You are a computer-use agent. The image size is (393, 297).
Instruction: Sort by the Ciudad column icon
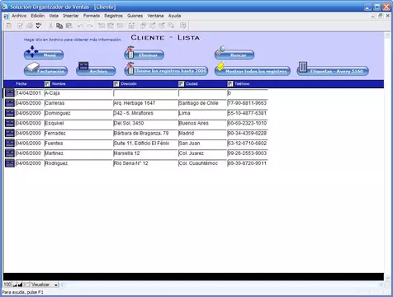(181, 83)
